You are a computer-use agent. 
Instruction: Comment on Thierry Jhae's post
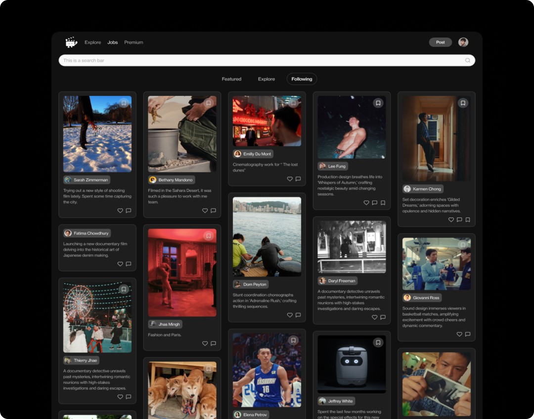tap(129, 397)
